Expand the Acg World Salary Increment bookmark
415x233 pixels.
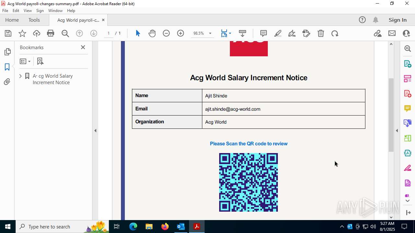click(x=20, y=76)
